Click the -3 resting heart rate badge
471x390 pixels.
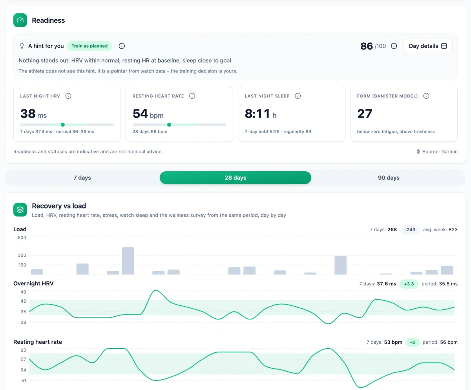point(413,342)
